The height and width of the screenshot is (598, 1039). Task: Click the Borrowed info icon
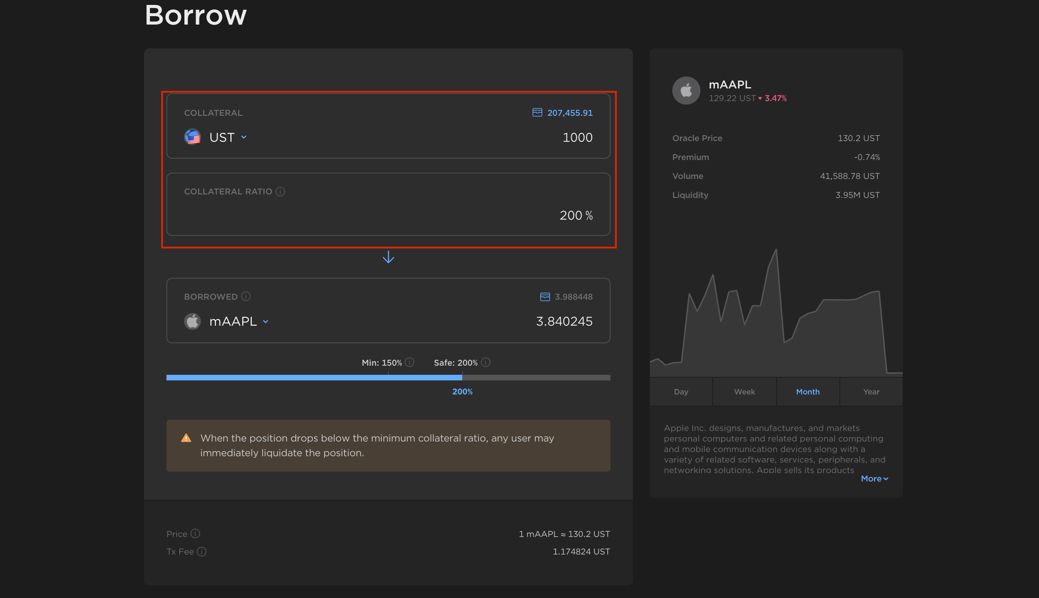pos(246,296)
